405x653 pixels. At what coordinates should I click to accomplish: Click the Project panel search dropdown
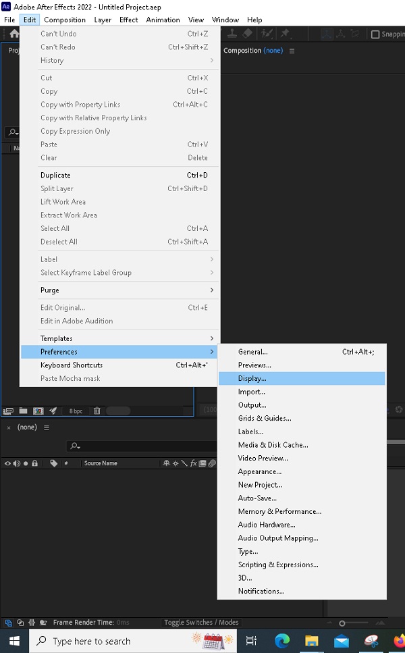(x=13, y=132)
